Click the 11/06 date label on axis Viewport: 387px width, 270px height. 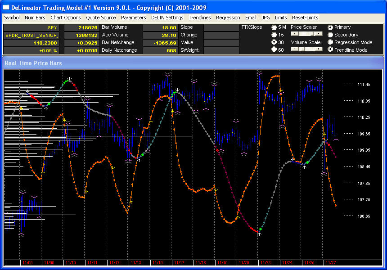27,263
